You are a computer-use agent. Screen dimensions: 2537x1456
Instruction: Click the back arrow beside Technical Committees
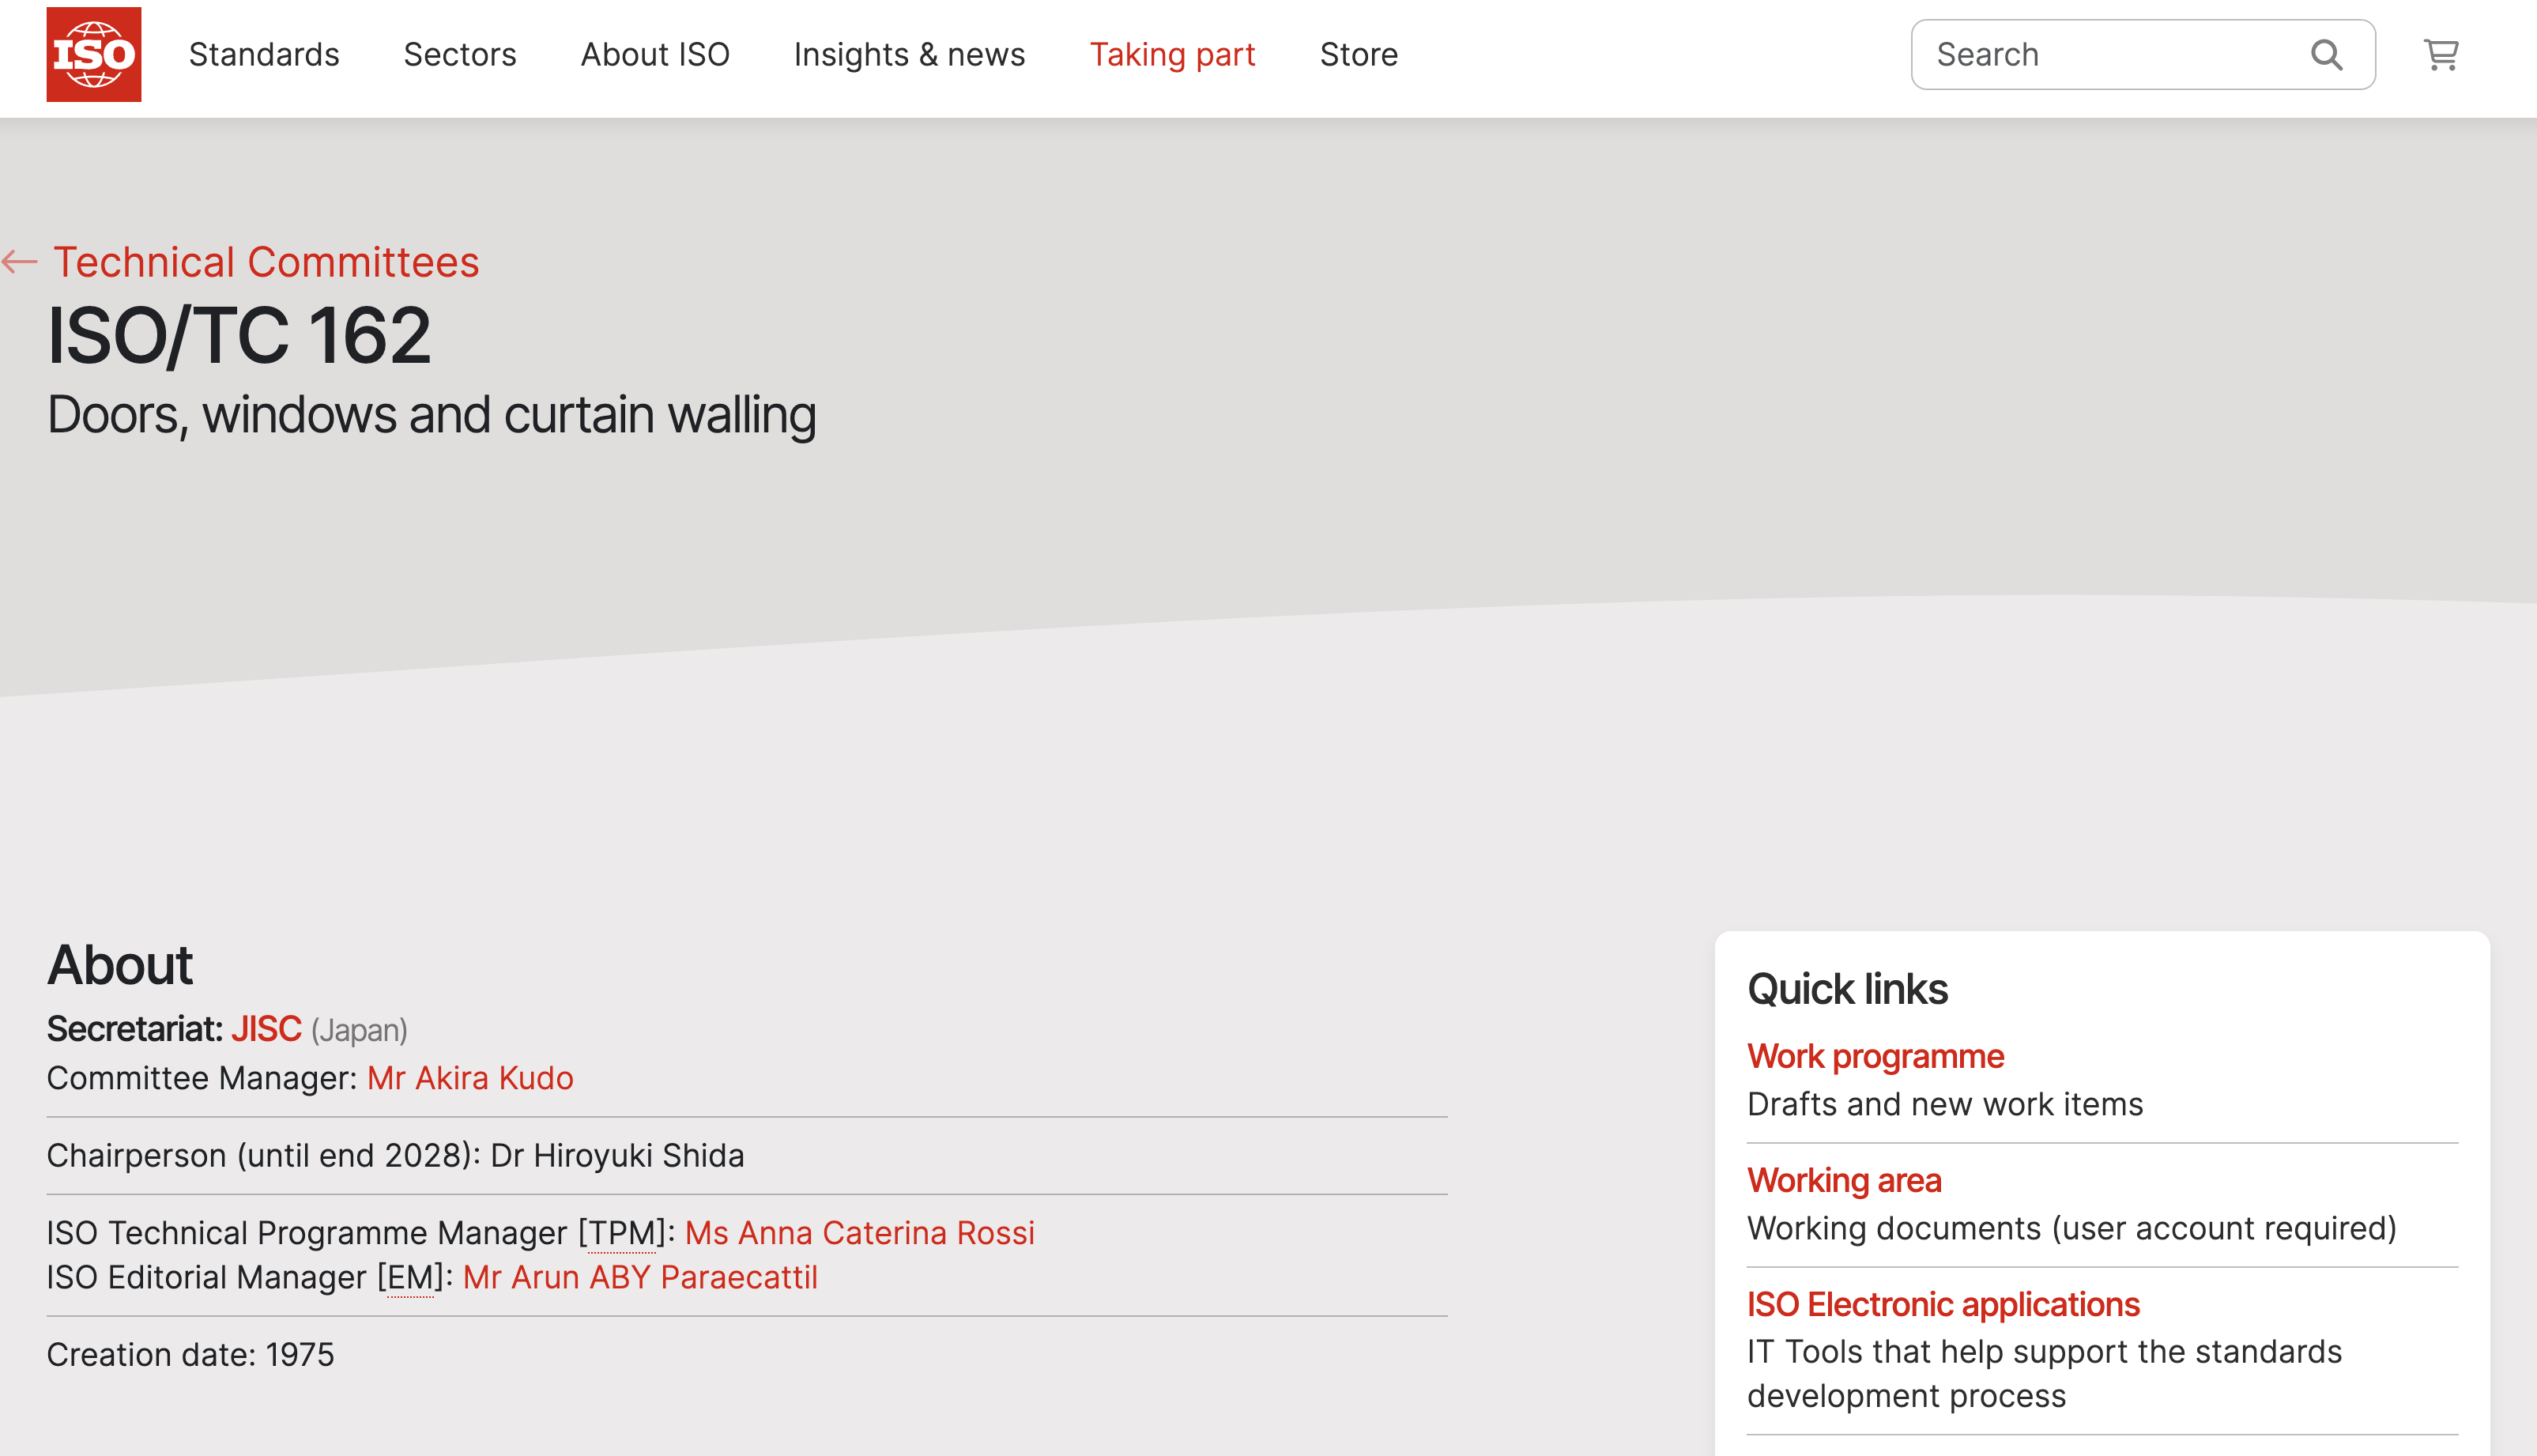coord(19,262)
